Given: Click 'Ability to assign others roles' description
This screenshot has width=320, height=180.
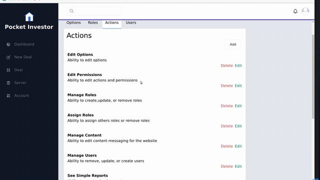Looking at the screenshot, I should pyautogui.click(x=108, y=120).
